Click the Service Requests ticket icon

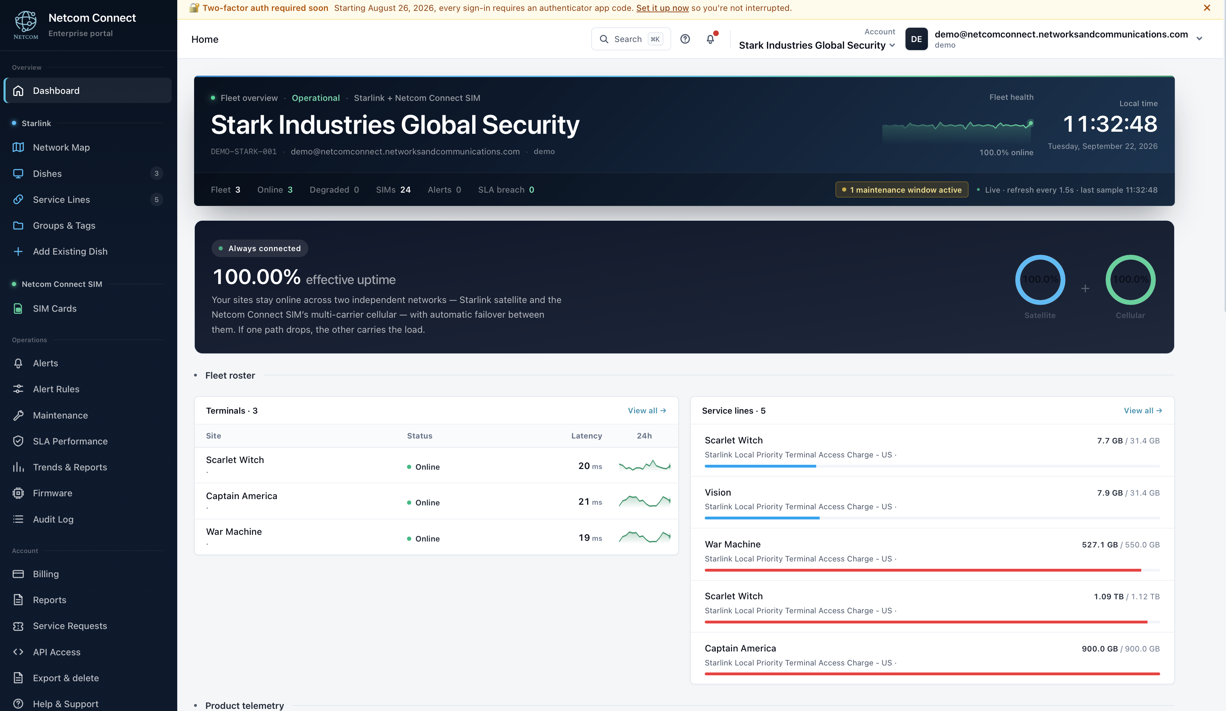19,626
